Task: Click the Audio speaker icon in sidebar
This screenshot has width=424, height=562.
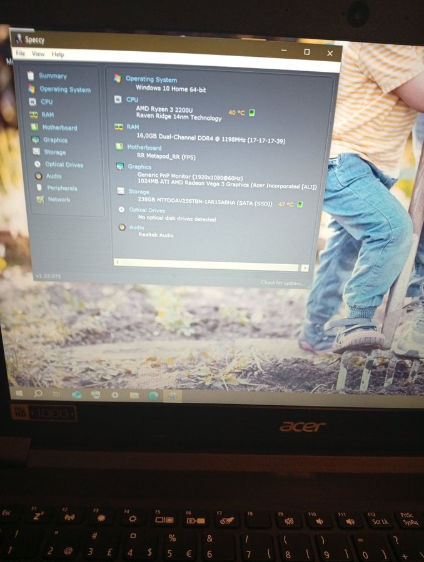Action: 38,176
